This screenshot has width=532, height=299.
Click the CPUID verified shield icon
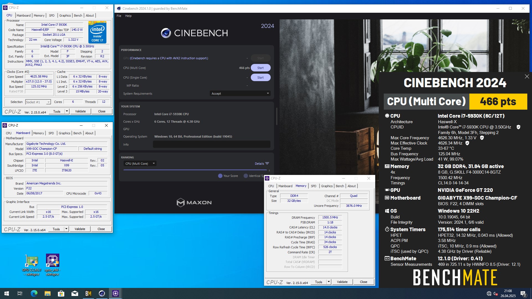click(x=518, y=127)
